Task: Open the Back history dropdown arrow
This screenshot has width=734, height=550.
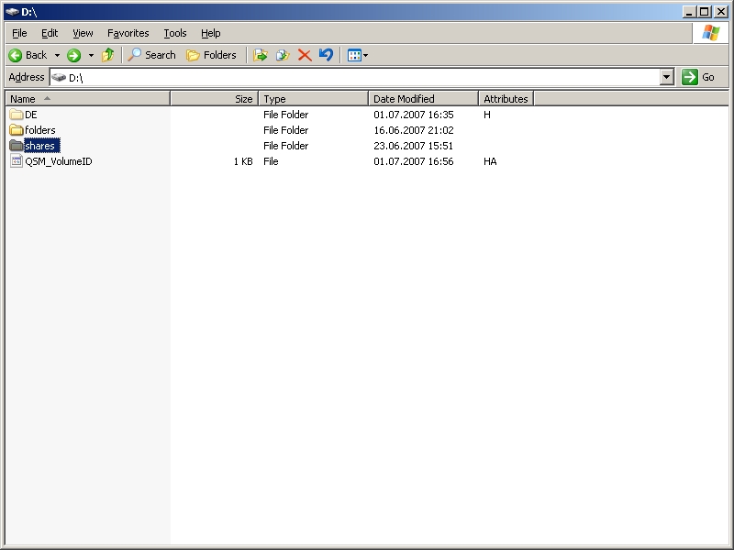Action: (57, 55)
